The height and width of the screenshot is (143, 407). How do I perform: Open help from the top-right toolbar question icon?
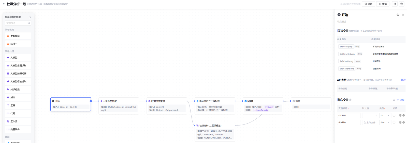point(401,4)
